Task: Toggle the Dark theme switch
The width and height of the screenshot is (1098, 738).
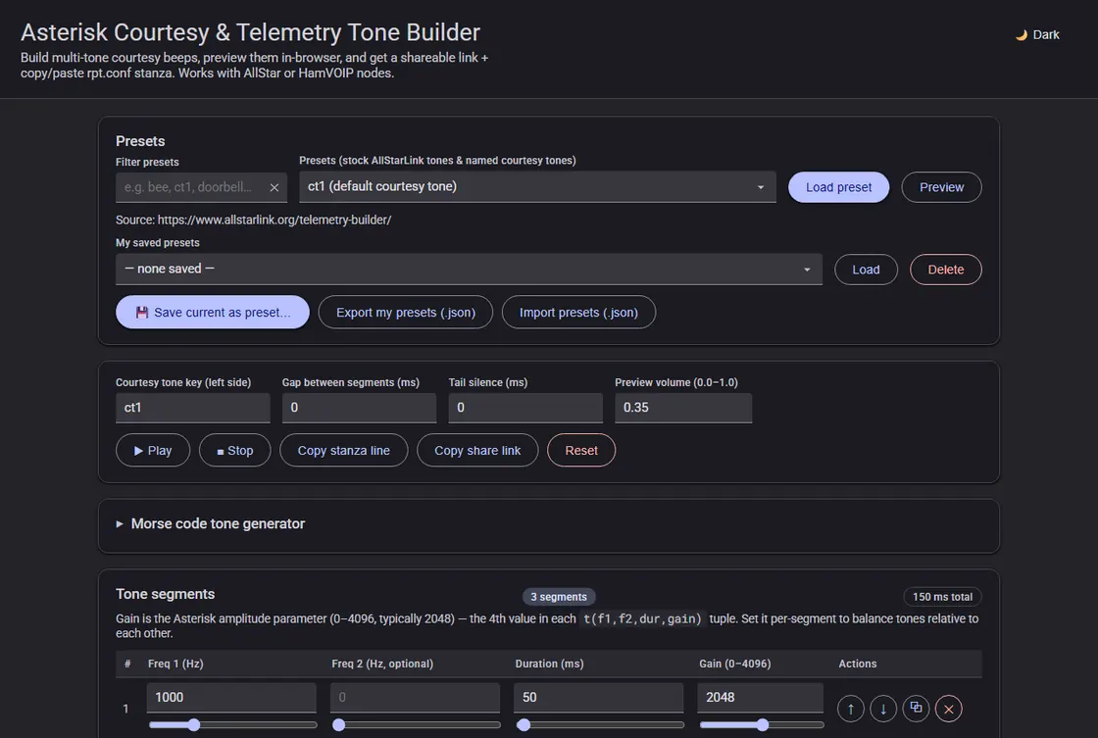Action: 1038,35
